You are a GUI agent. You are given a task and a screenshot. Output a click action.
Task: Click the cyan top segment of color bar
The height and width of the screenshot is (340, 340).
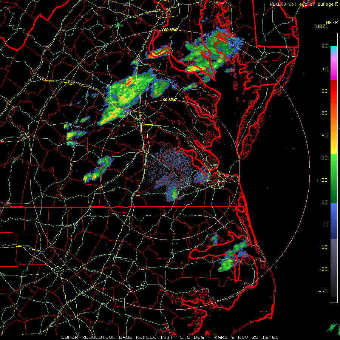[x=334, y=49]
